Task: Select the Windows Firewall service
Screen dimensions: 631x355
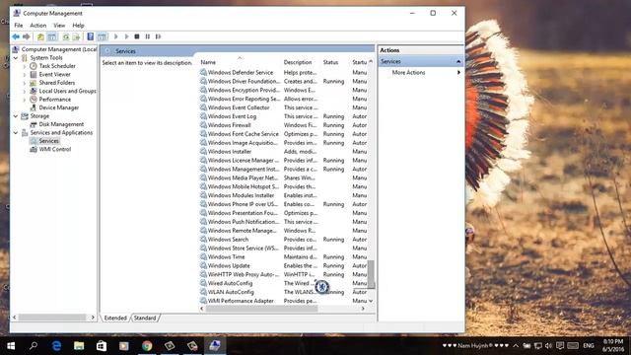Action: (229, 125)
